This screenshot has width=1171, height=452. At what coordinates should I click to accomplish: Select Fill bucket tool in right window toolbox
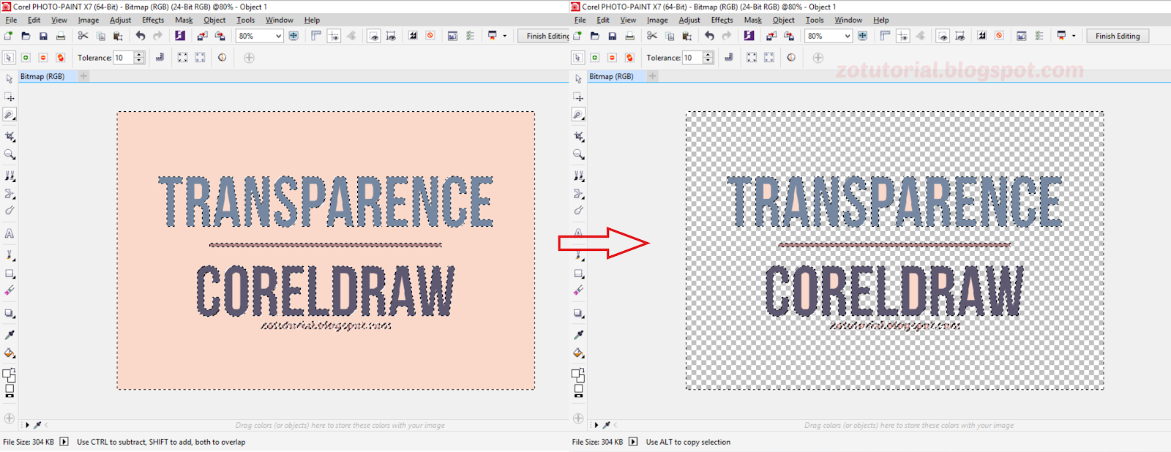tap(578, 353)
